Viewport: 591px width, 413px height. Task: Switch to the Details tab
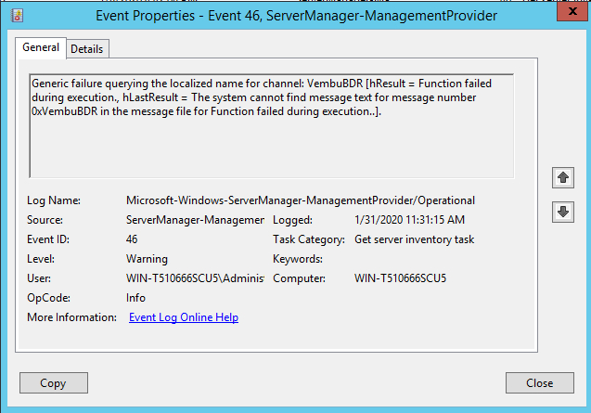[x=87, y=48]
